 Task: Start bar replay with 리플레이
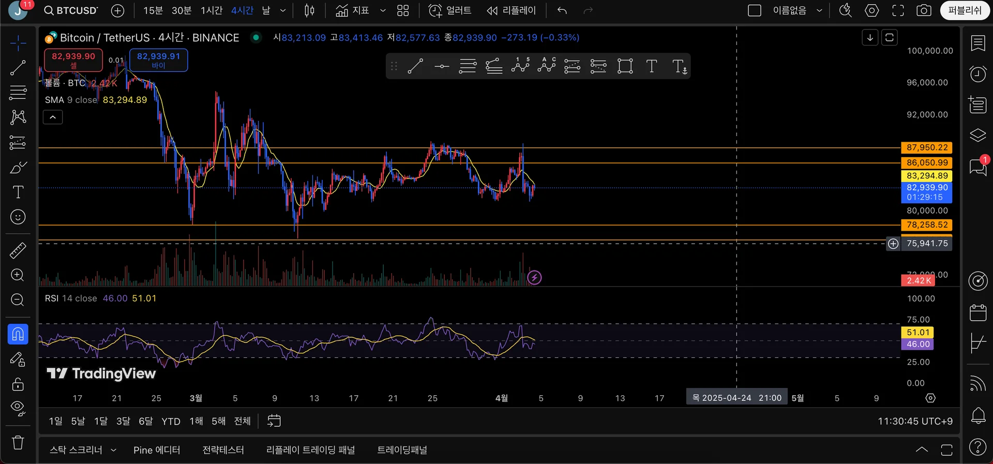(x=511, y=10)
